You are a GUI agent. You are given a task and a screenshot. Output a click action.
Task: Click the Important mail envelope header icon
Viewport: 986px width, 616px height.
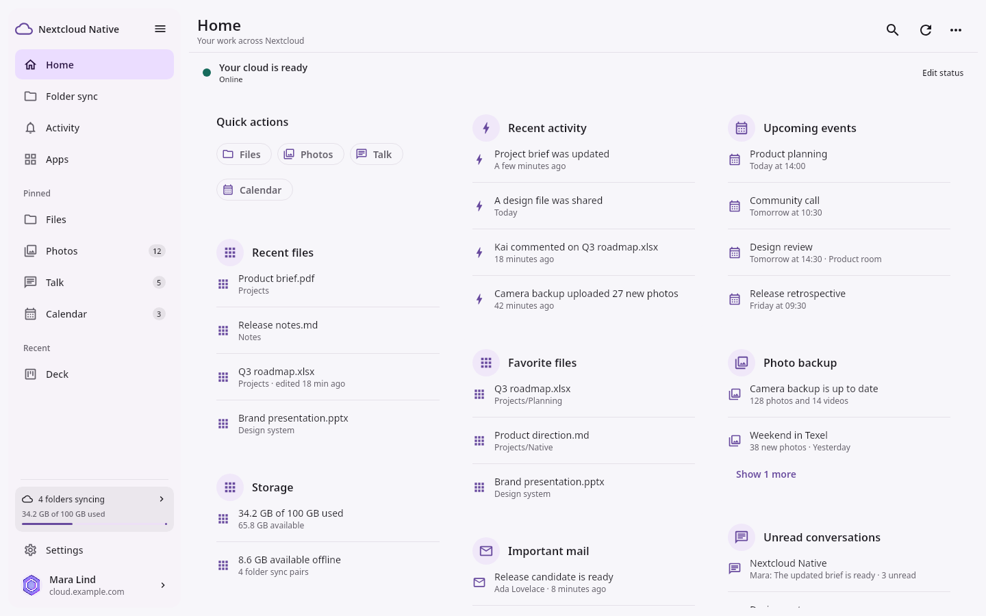pos(486,551)
